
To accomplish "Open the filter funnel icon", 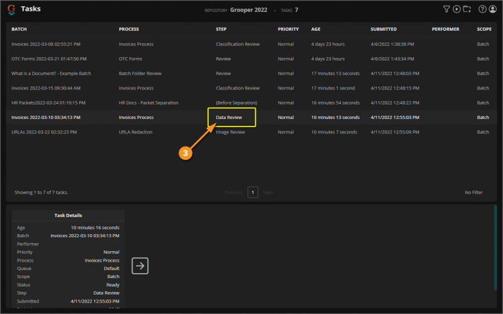I will [x=446, y=9].
